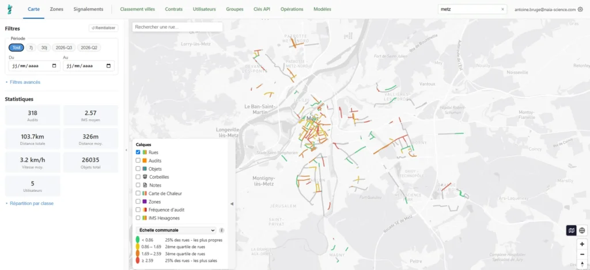Select the 2026-Q3 period chip

[64, 48]
